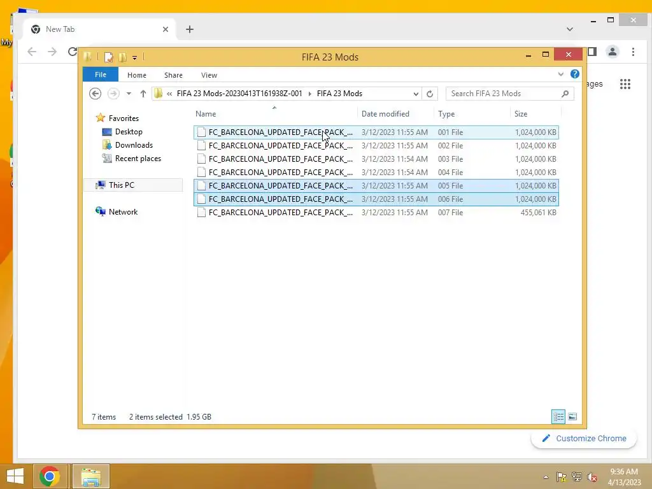This screenshot has width=652, height=489.
Task: Open Chrome three-dot menu
Action: 633,52
